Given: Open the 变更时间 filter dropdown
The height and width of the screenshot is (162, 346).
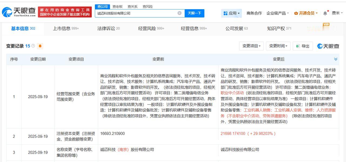Looking at the screenshot, I should click(x=278, y=46).
